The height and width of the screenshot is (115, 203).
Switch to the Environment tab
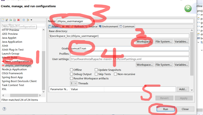(108, 27)
